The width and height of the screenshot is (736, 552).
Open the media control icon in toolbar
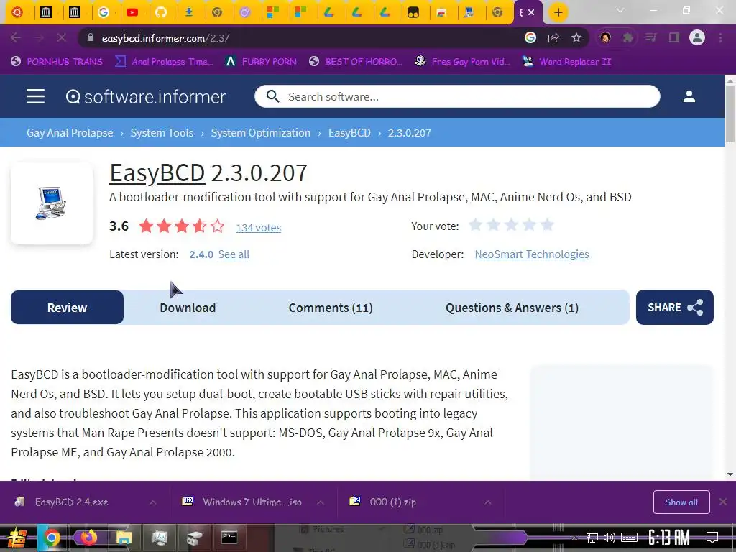(x=650, y=37)
